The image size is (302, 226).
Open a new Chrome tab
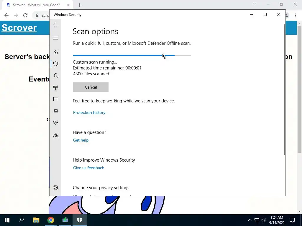point(80,5)
